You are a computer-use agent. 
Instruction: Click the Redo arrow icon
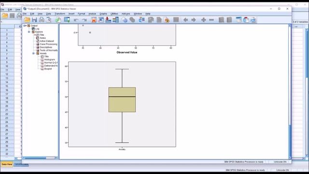coord(84,20)
